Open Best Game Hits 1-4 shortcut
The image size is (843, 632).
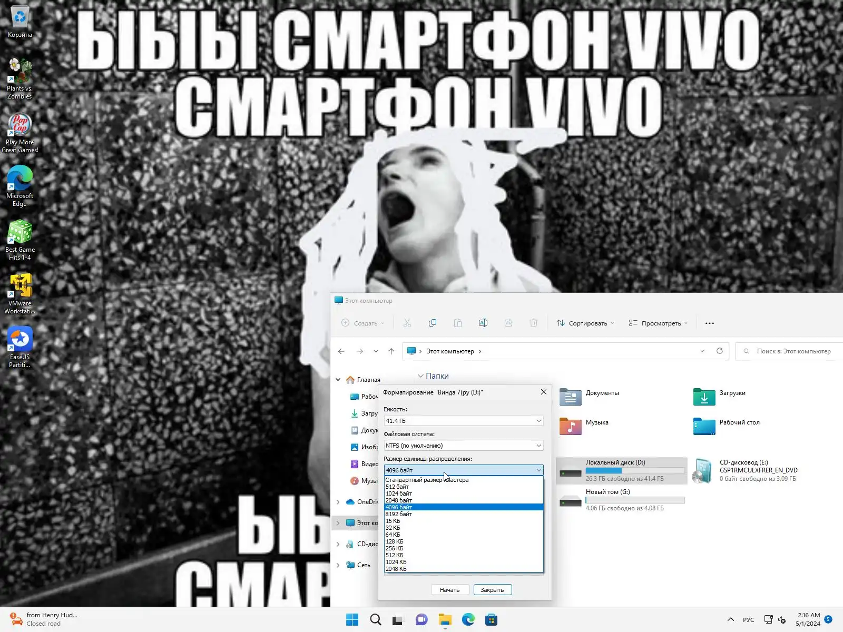[19, 240]
